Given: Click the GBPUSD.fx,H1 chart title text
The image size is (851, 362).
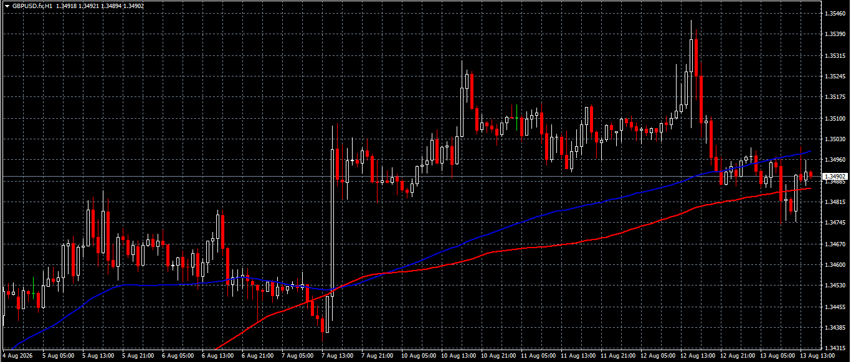Looking at the screenshot, I should coord(32,6).
